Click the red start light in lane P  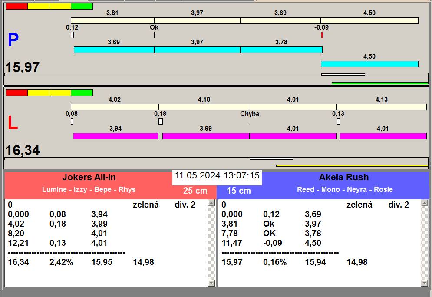(16, 6)
